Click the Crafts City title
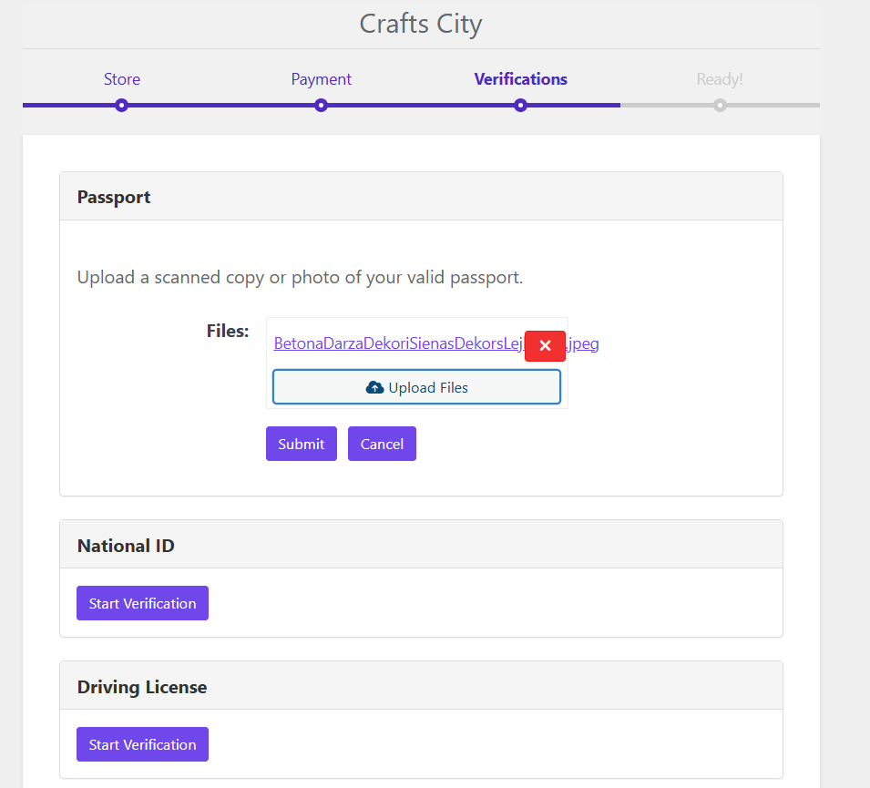This screenshot has height=788, width=870. point(421,24)
